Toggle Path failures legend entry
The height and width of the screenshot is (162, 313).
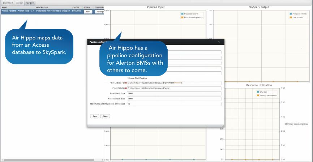(x=296, y=18)
